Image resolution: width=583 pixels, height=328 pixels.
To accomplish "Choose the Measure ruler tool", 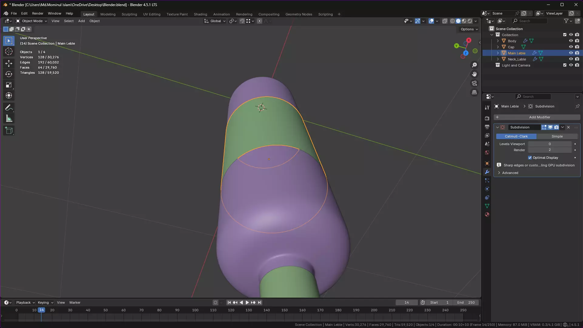I will pyautogui.click(x=9, y=119).
